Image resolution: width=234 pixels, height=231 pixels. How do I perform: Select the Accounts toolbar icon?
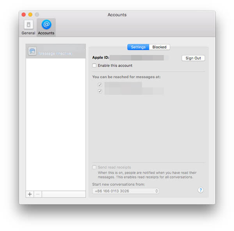tap(46, 27)
